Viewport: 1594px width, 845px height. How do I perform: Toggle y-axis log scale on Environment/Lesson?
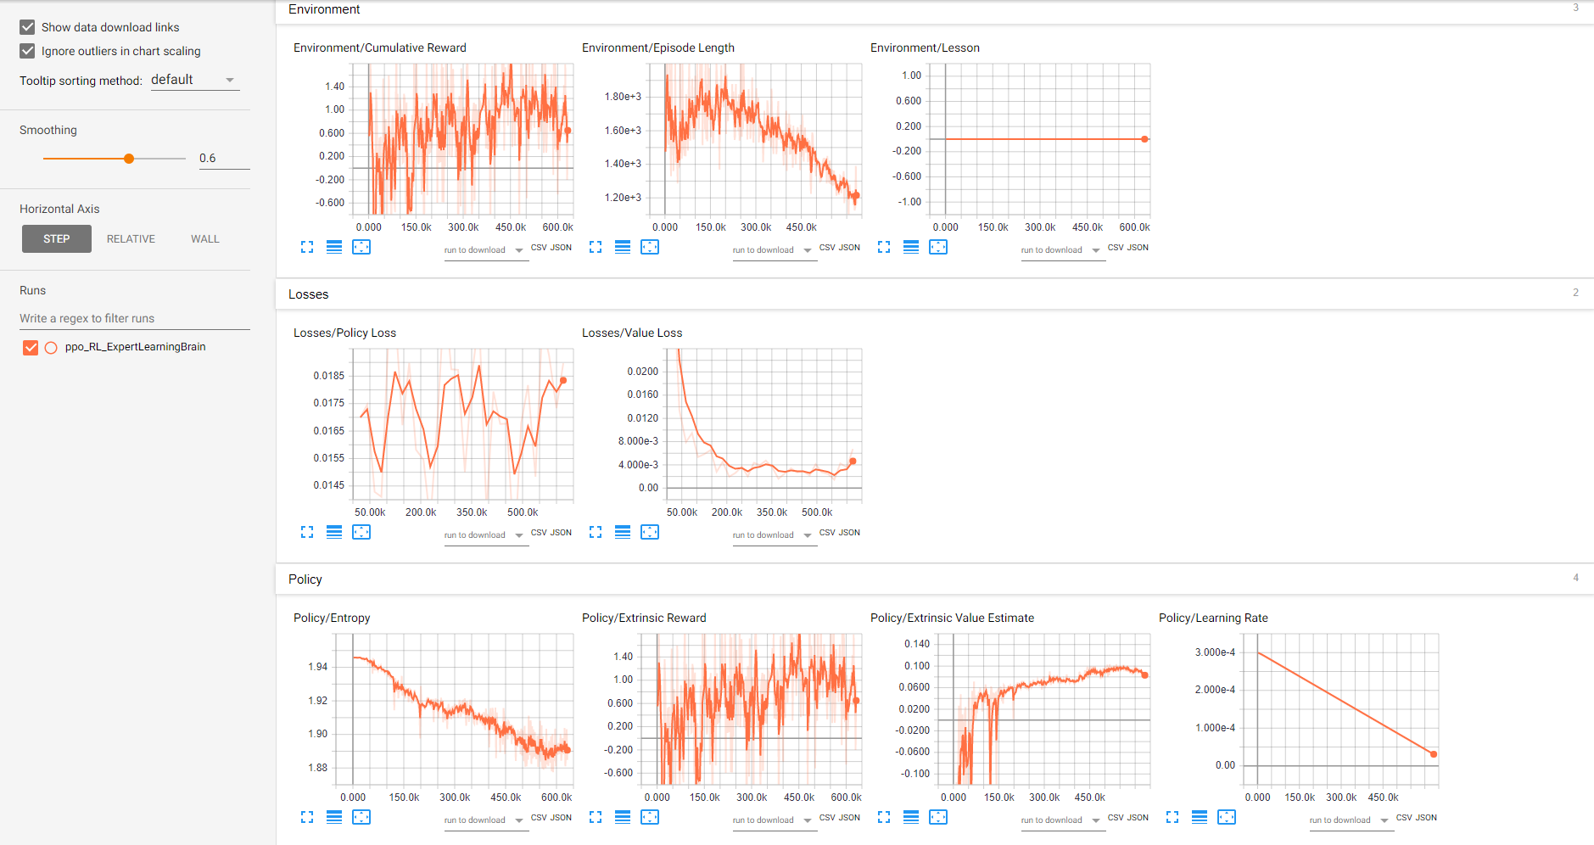click(911, 247)
